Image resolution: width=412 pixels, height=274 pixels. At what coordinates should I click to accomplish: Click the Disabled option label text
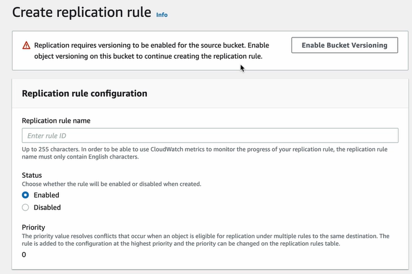(x=47, y=208)
